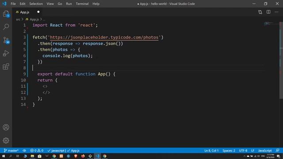
Task: Click the 'import React from' line
Action: 65,25
